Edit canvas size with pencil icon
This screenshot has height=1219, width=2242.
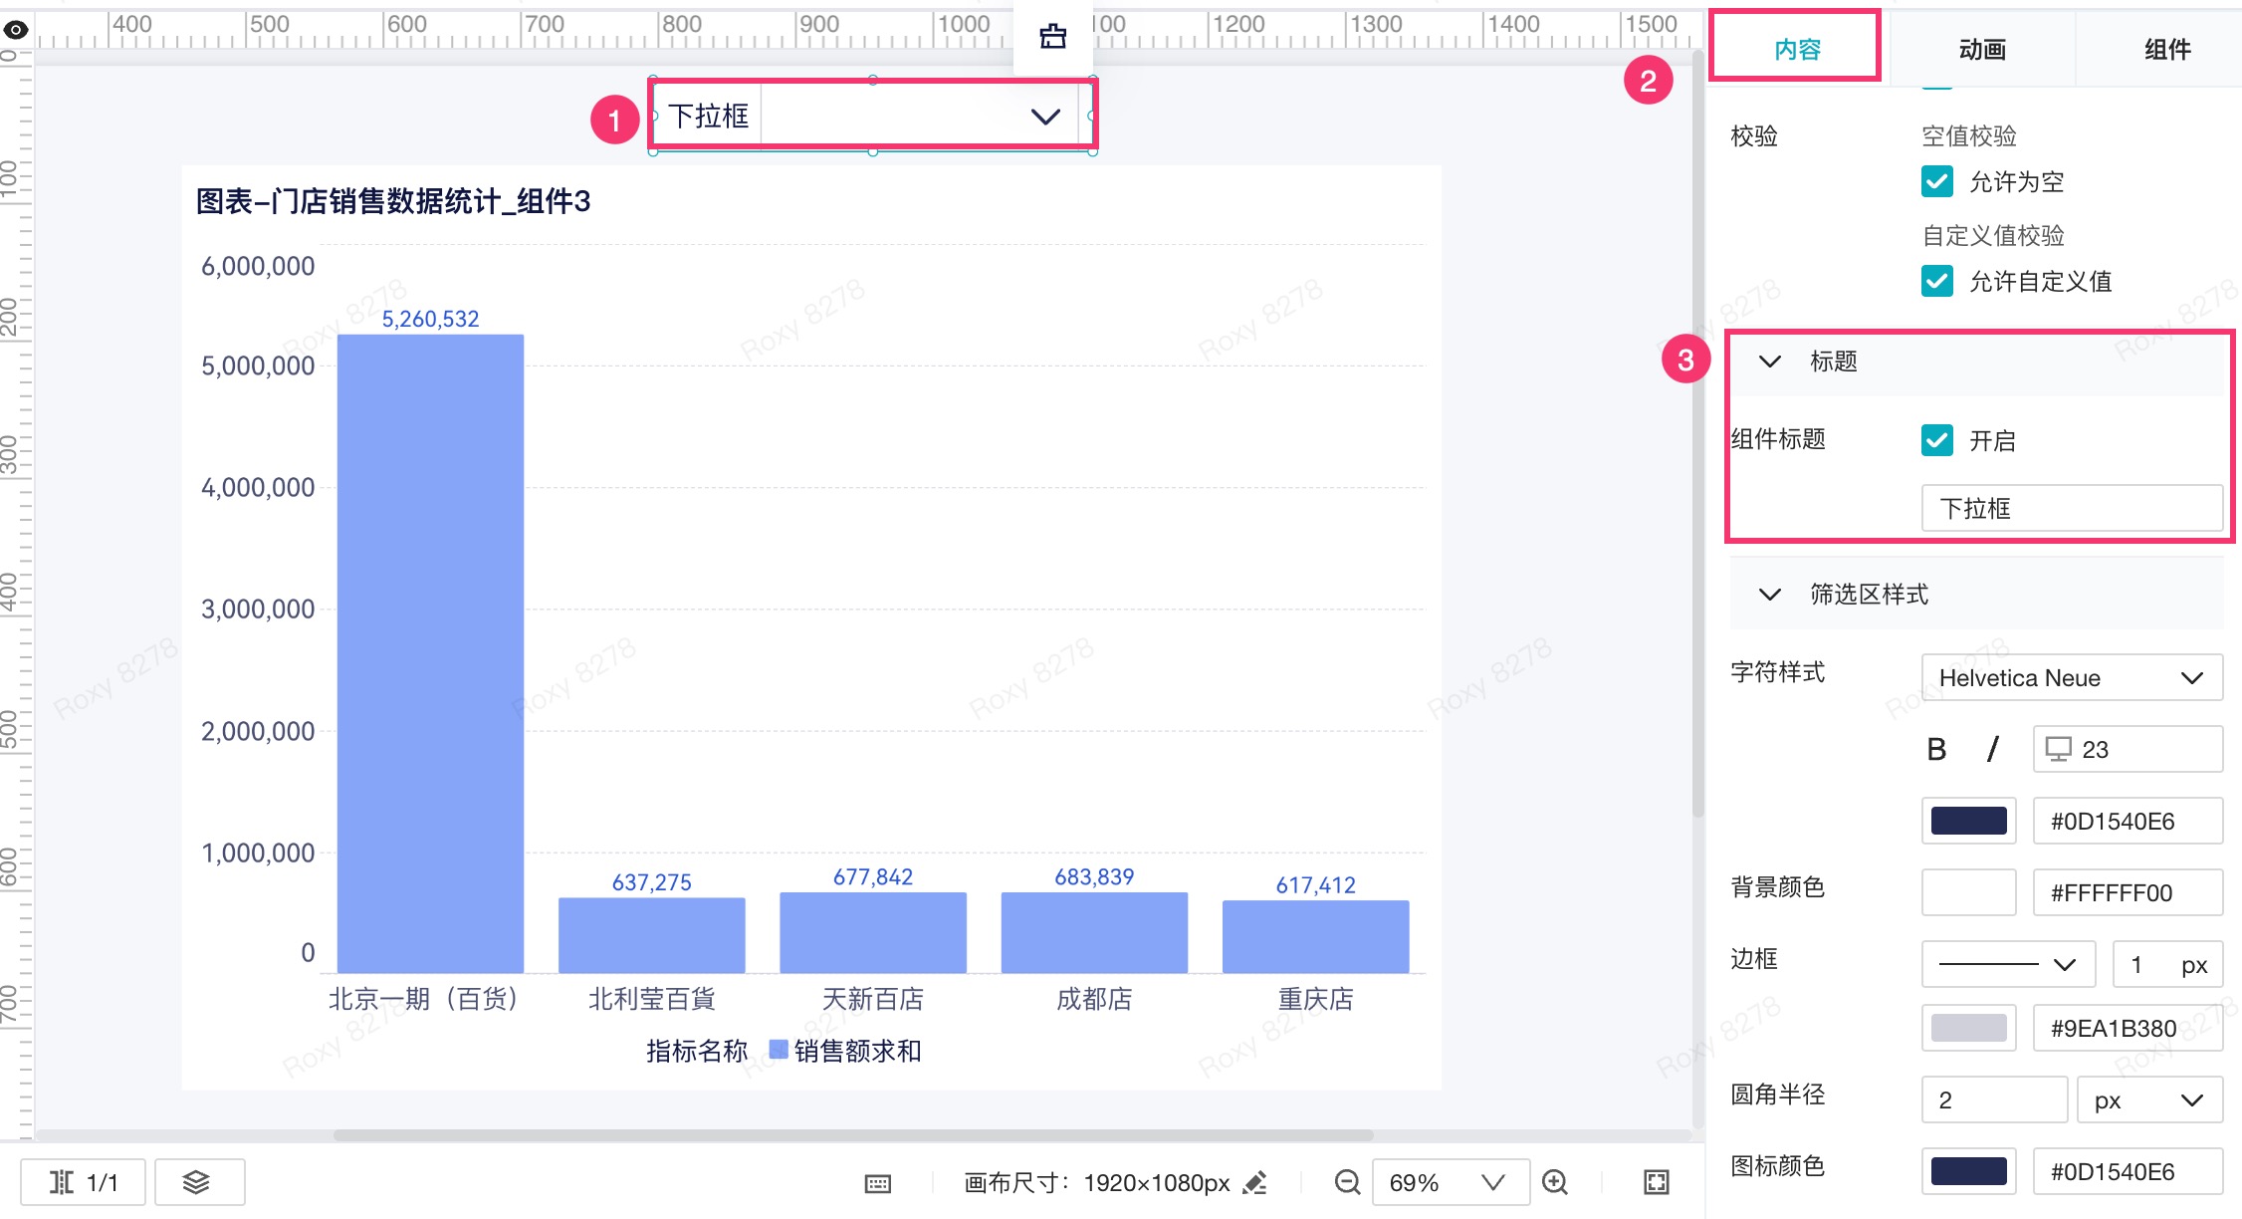(x=1256, y=1182)
